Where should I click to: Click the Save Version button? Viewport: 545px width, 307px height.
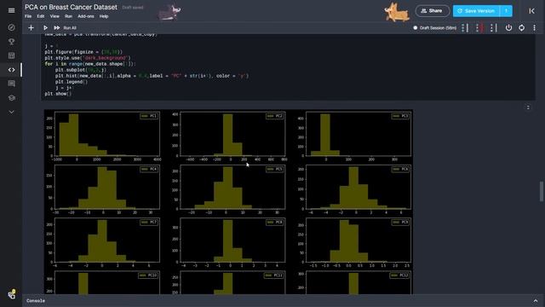coord(476,11)
